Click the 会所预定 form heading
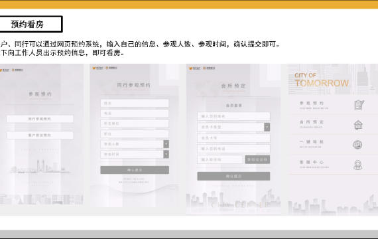Viewport: 378px width, 239px height. point(233,86)
